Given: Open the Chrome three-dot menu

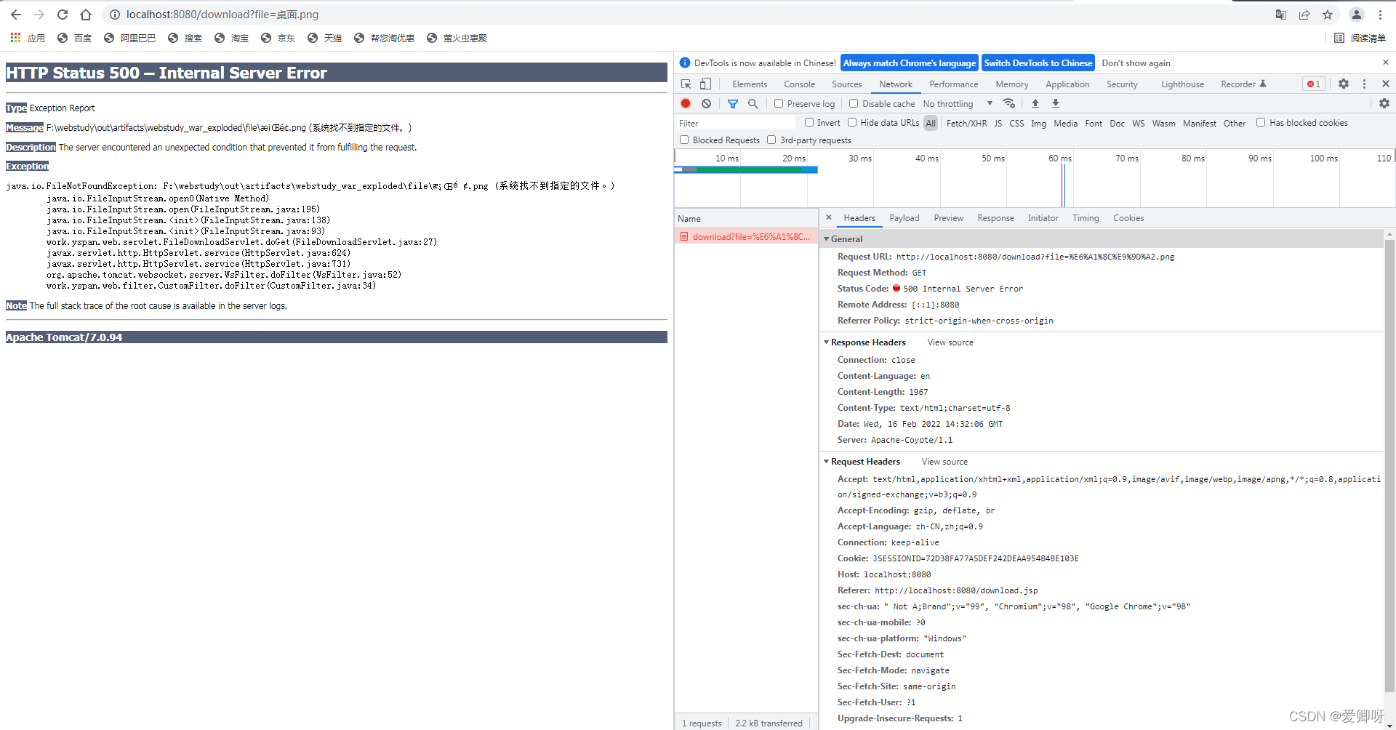Looking at the screenshot, I should tap(1380, 15).
